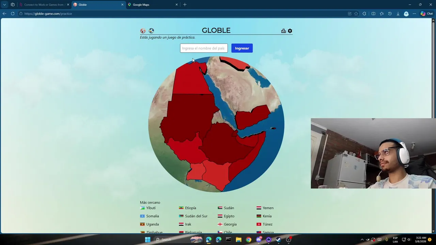The height and width of the screenshot is (245, 436).
Task: Open the Favorites list icon
Action: [381, 14]
